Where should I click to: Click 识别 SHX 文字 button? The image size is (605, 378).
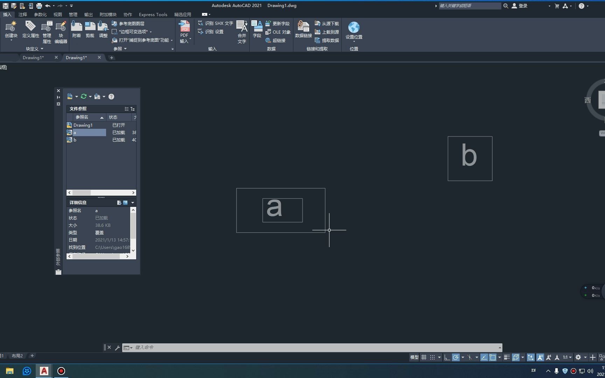pos(215,23)
